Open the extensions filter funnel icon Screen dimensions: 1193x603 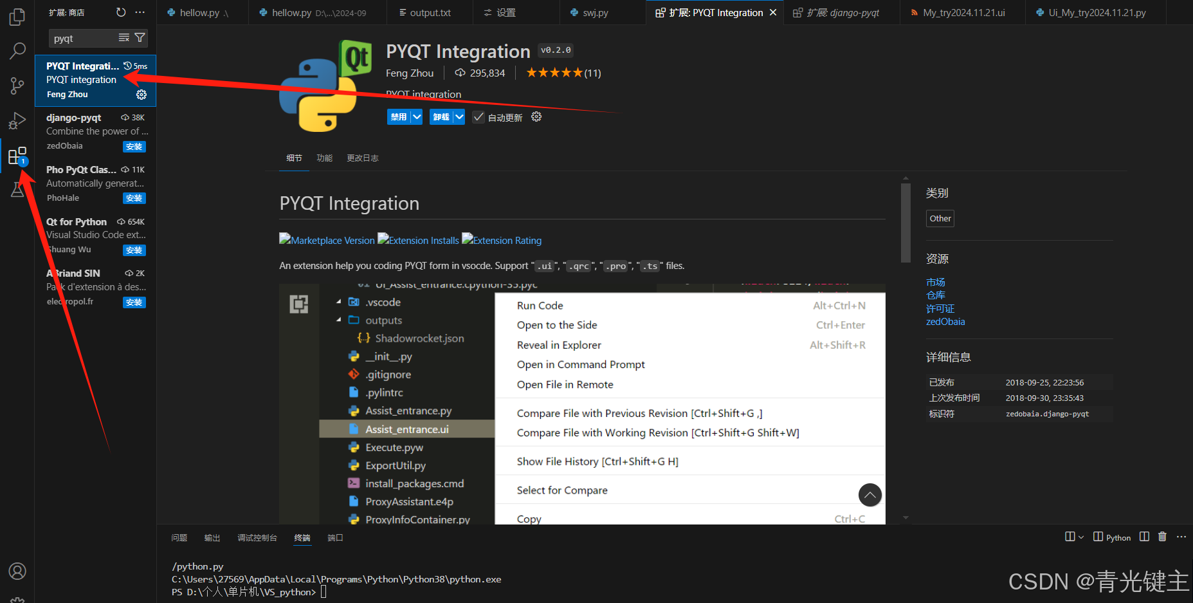(141, 38)
